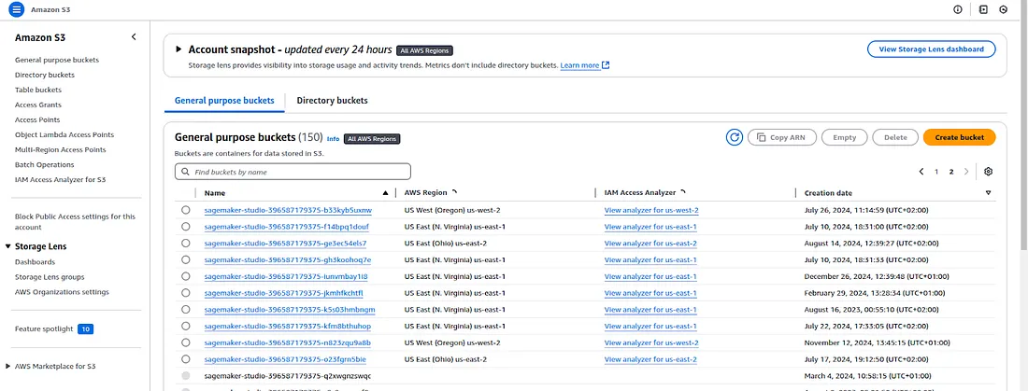Select the General purpose buckets tab
1028x391 pixels.
[x=223, y=101]
